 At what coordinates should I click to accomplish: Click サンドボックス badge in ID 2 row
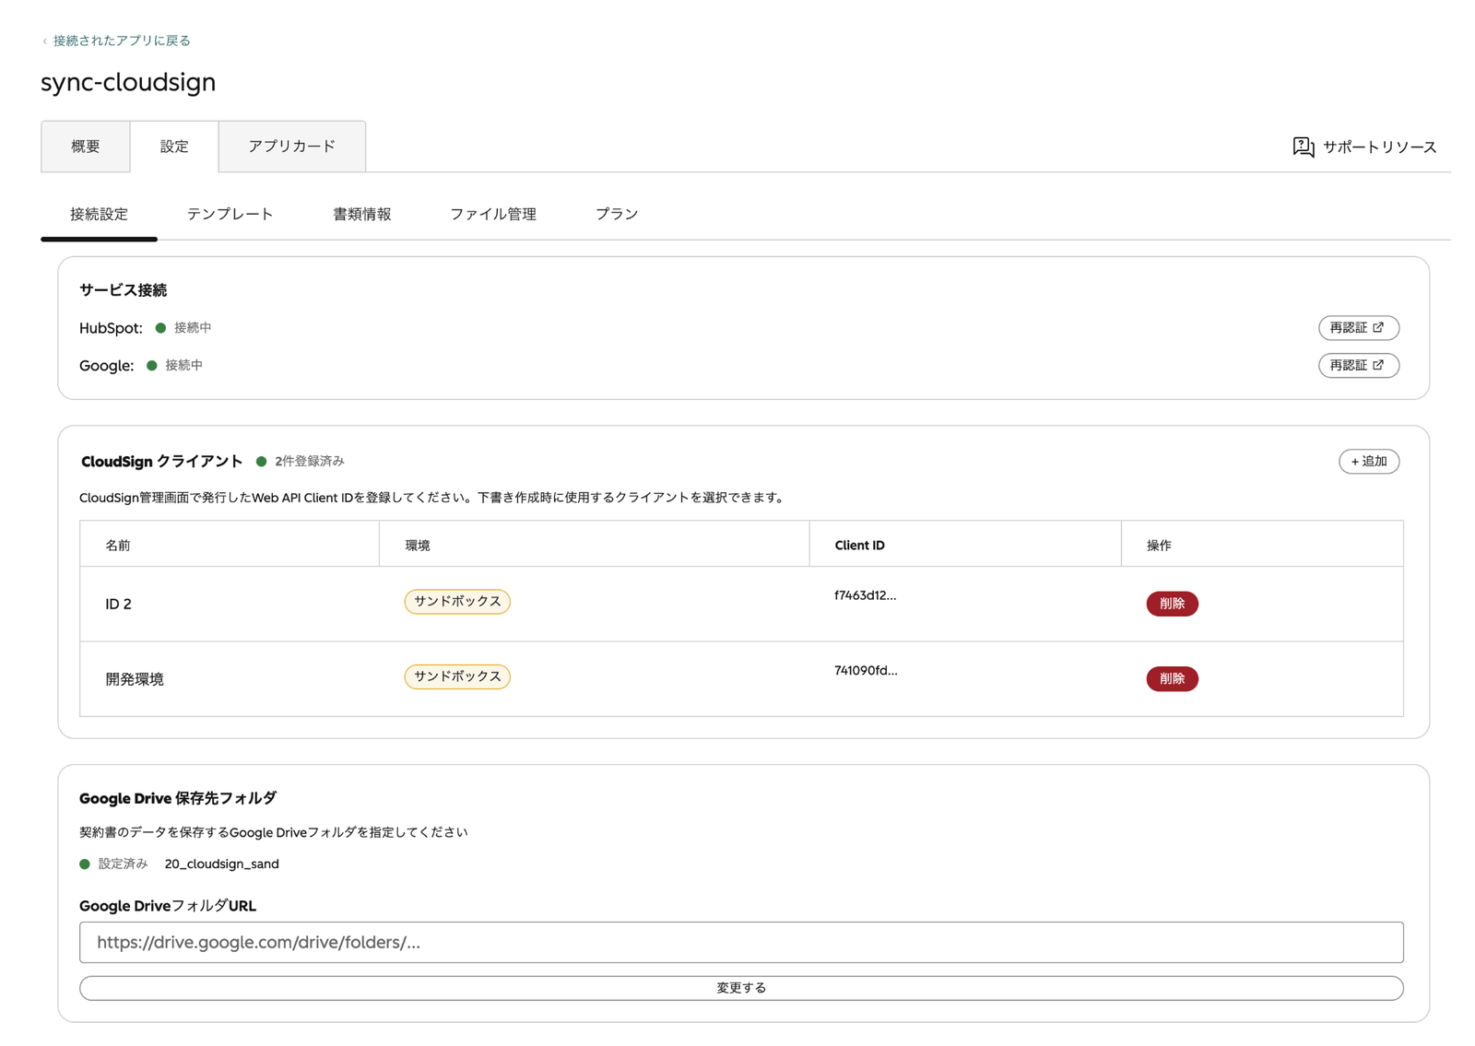457,601
